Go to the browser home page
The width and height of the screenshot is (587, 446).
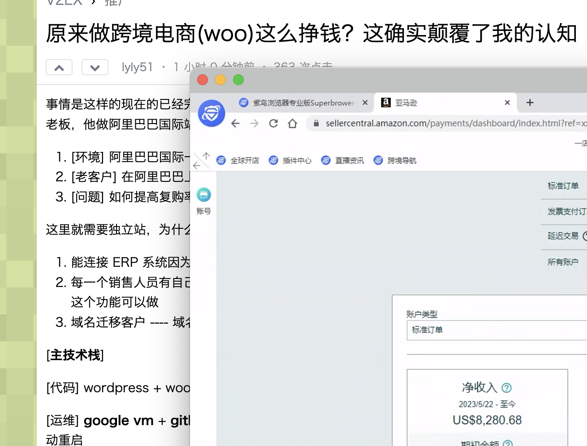tap(293, 124)
